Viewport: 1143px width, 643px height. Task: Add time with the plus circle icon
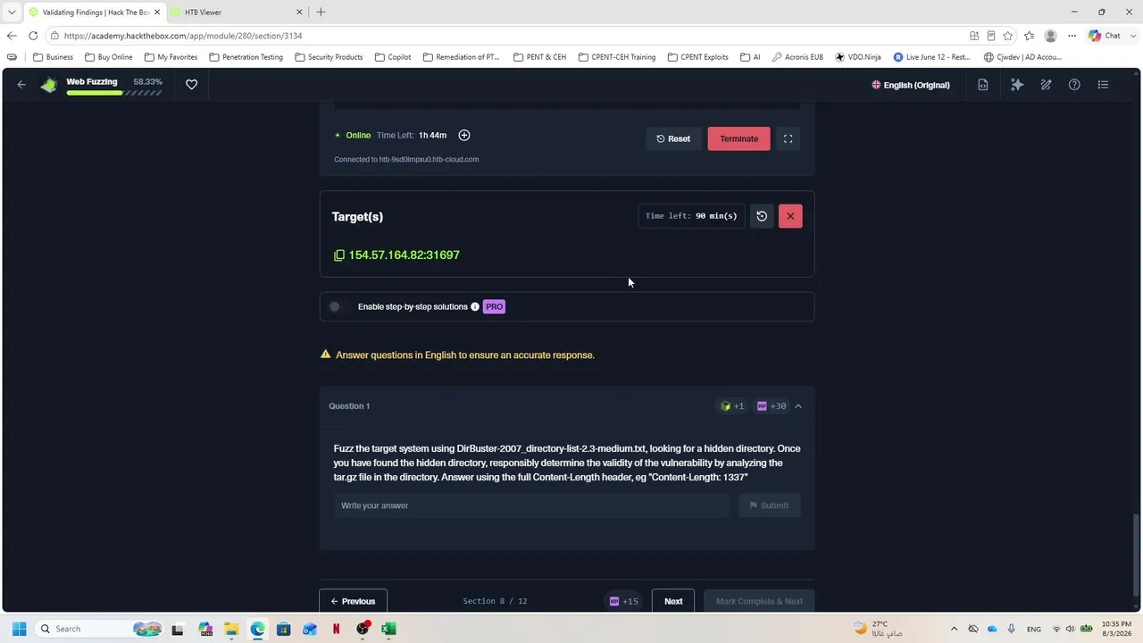coord(464,135)
